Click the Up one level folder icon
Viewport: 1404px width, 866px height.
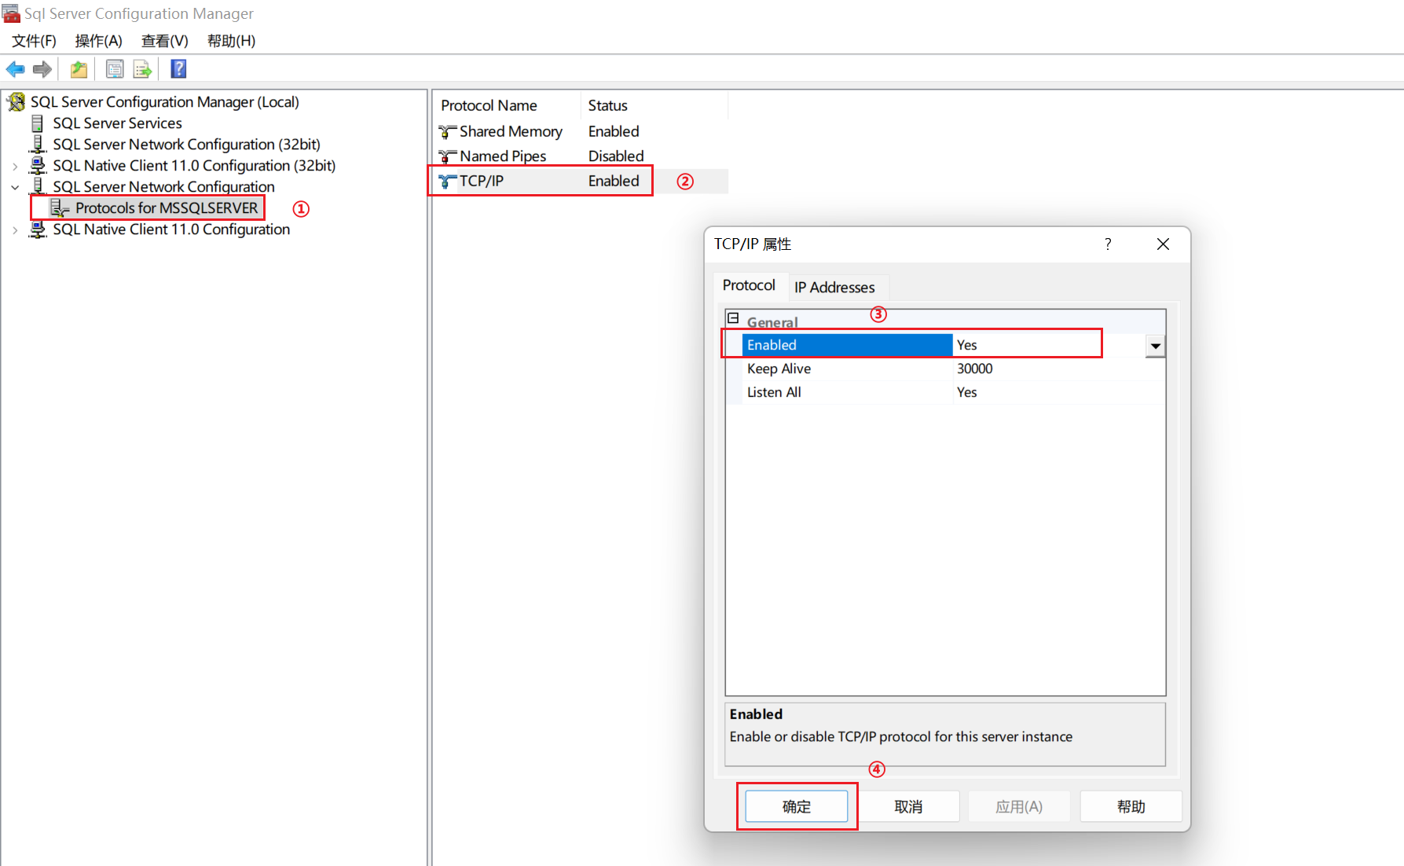[x=79, y=69]
